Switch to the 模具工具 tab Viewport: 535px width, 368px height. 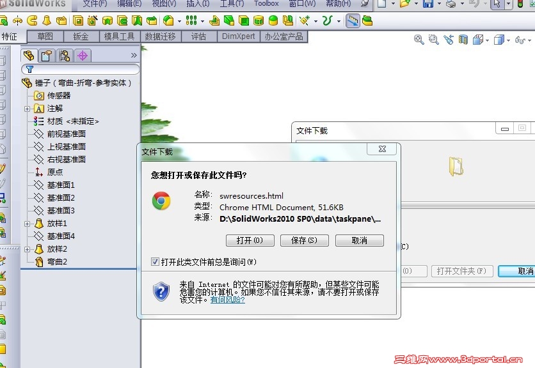119,36
